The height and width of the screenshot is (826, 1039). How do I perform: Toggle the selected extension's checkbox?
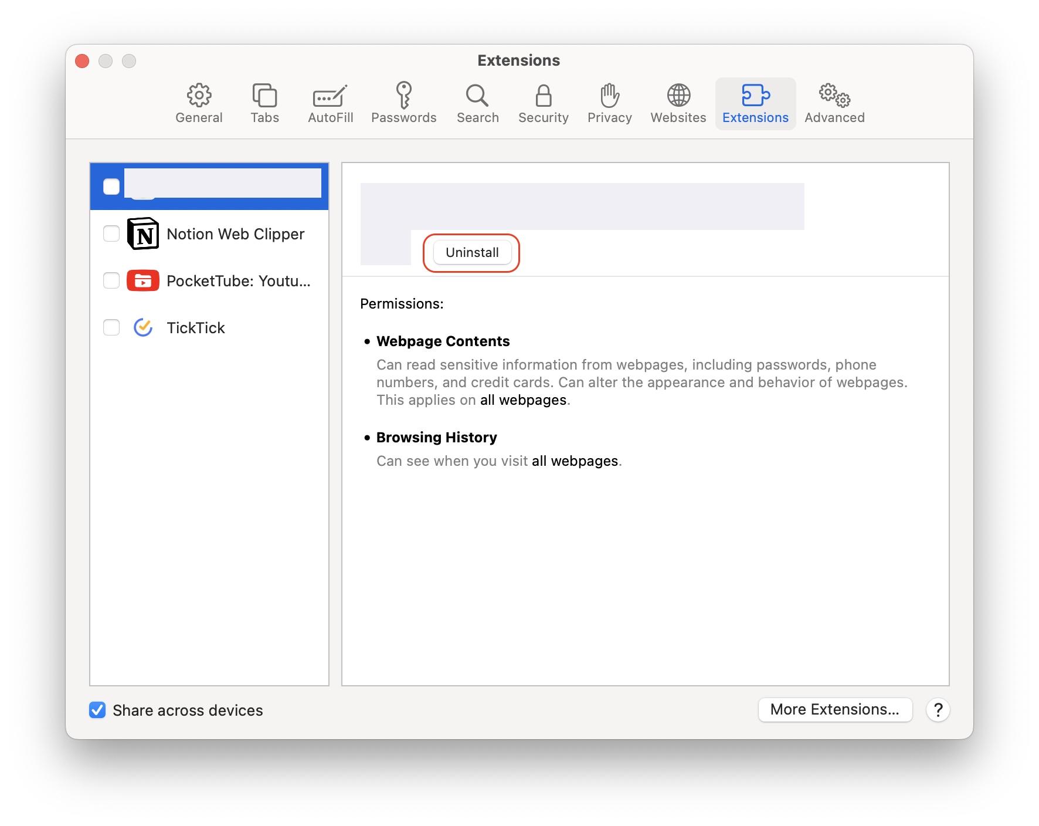click(x=111, y=187)
